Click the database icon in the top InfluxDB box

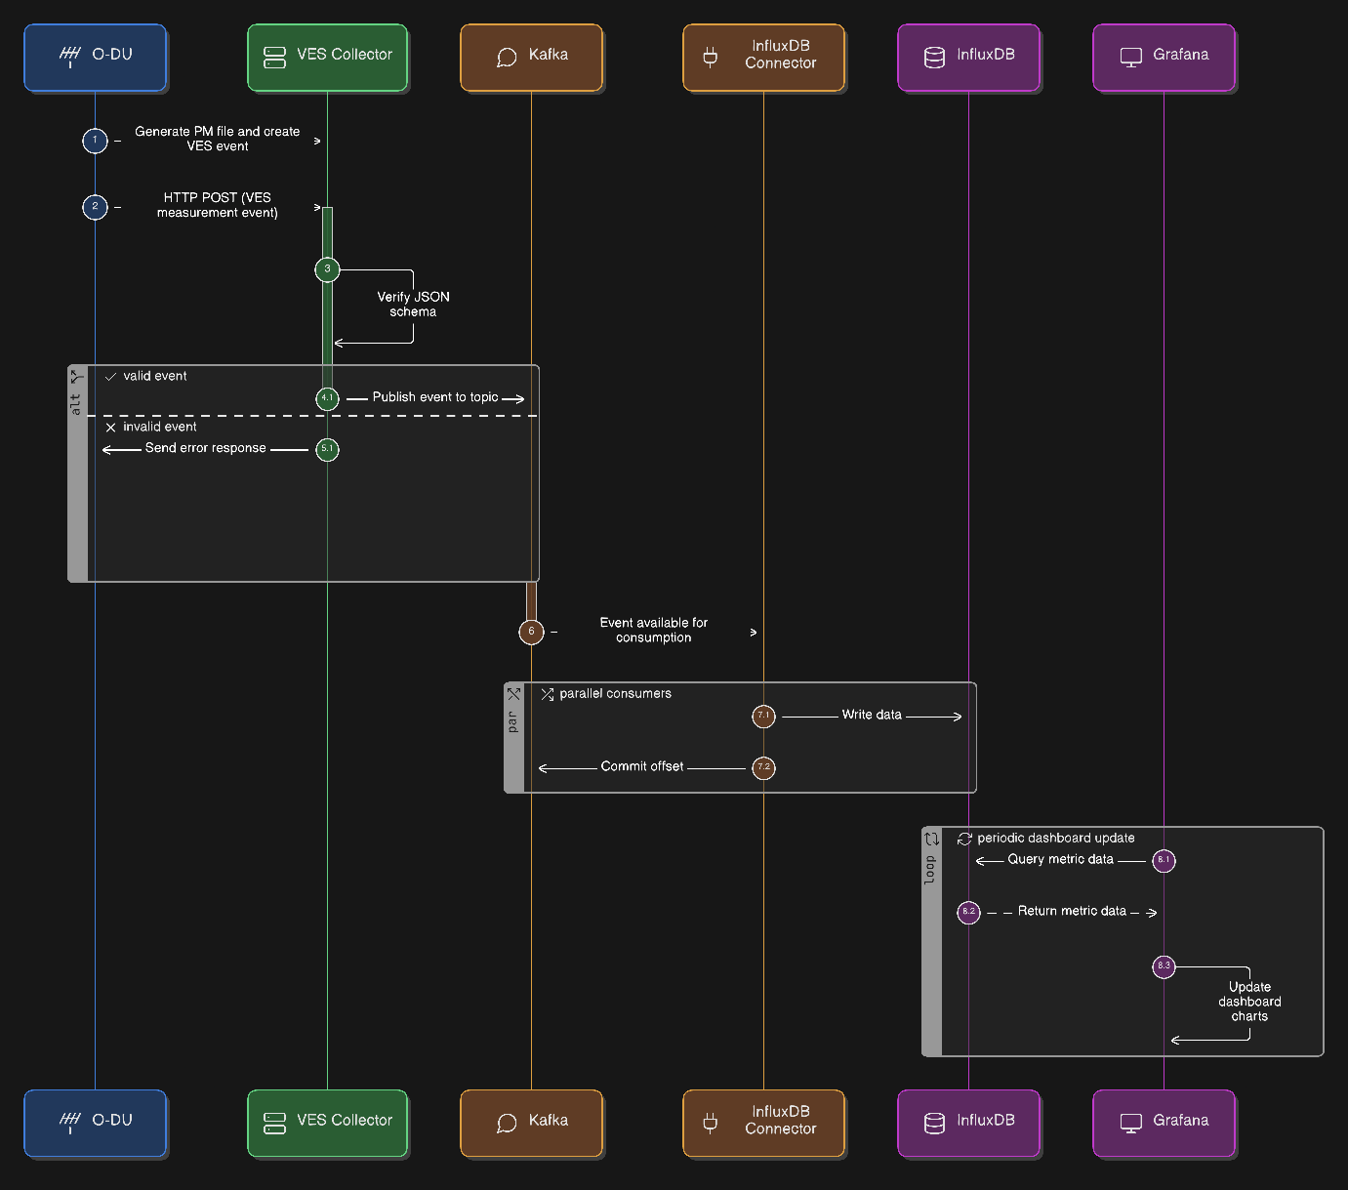tap(934, 58)
